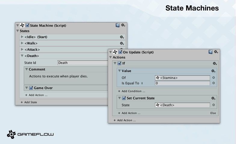Toggle On Update script enabled checkbox
The image size is (236, 144).
click(120, 52)
